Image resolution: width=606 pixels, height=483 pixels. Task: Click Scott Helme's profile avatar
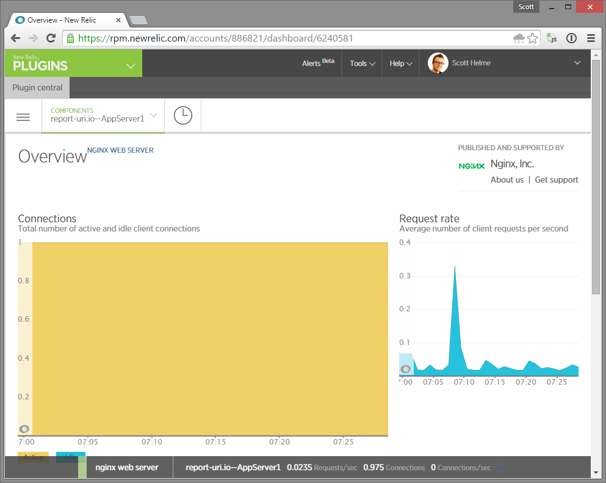tap(437, 63)
